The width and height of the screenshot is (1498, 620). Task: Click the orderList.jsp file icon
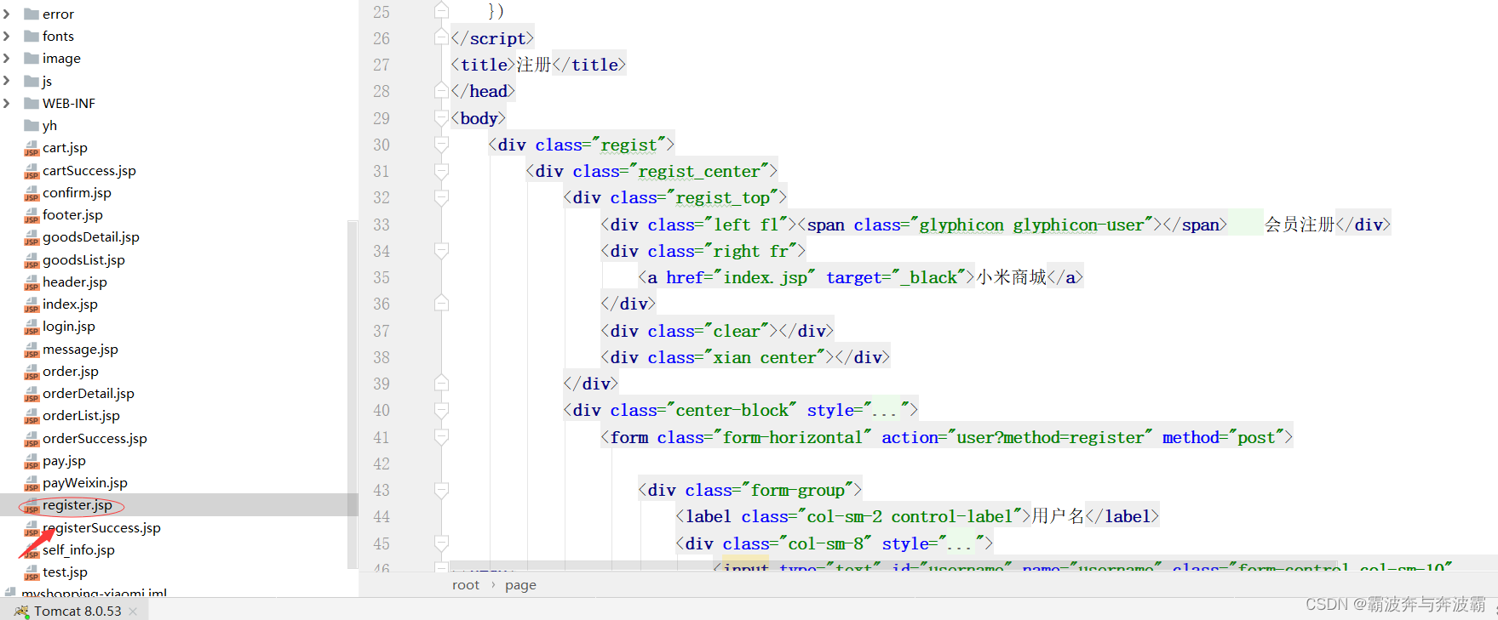click(x=32, y=416)
